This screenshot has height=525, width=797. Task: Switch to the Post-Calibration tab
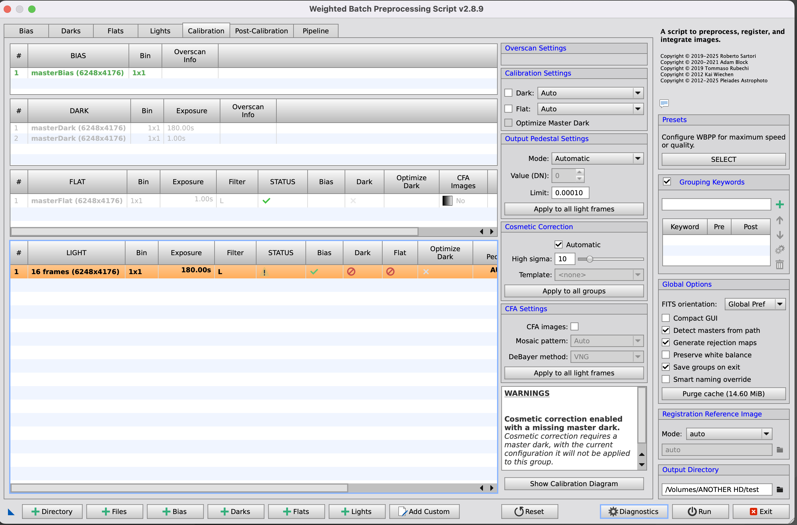tap(261, 31)
